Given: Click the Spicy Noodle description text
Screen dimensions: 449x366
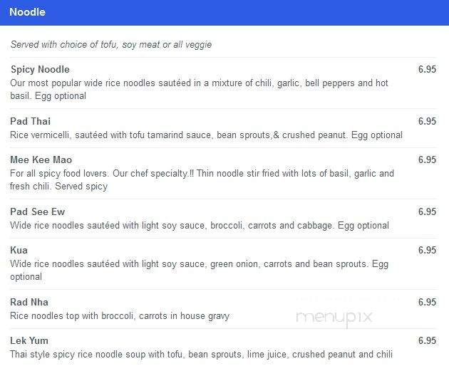Looking at the screenshot, I should tap(199, 89).
